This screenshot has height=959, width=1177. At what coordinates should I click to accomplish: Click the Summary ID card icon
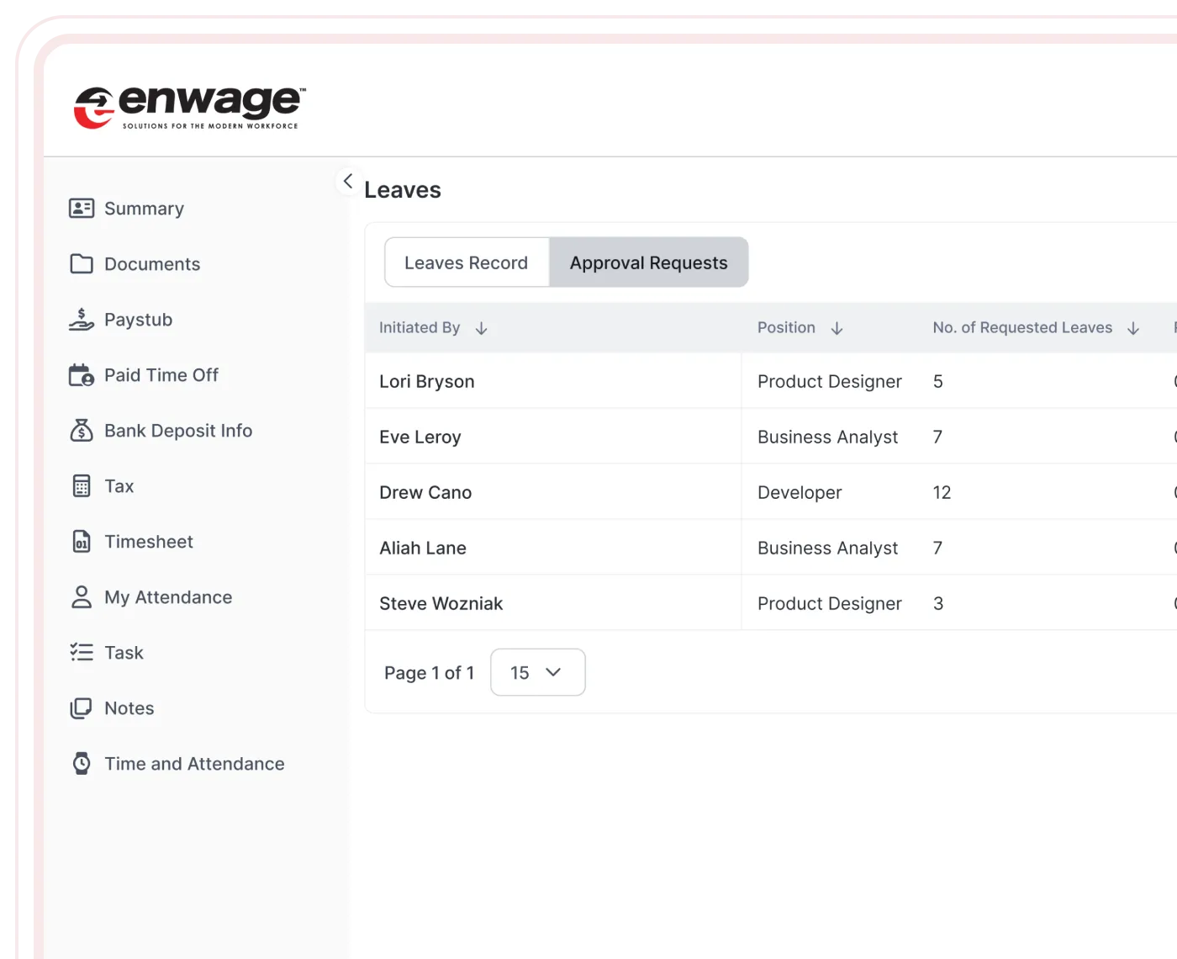pyautogui.click(x=82, y=209)
